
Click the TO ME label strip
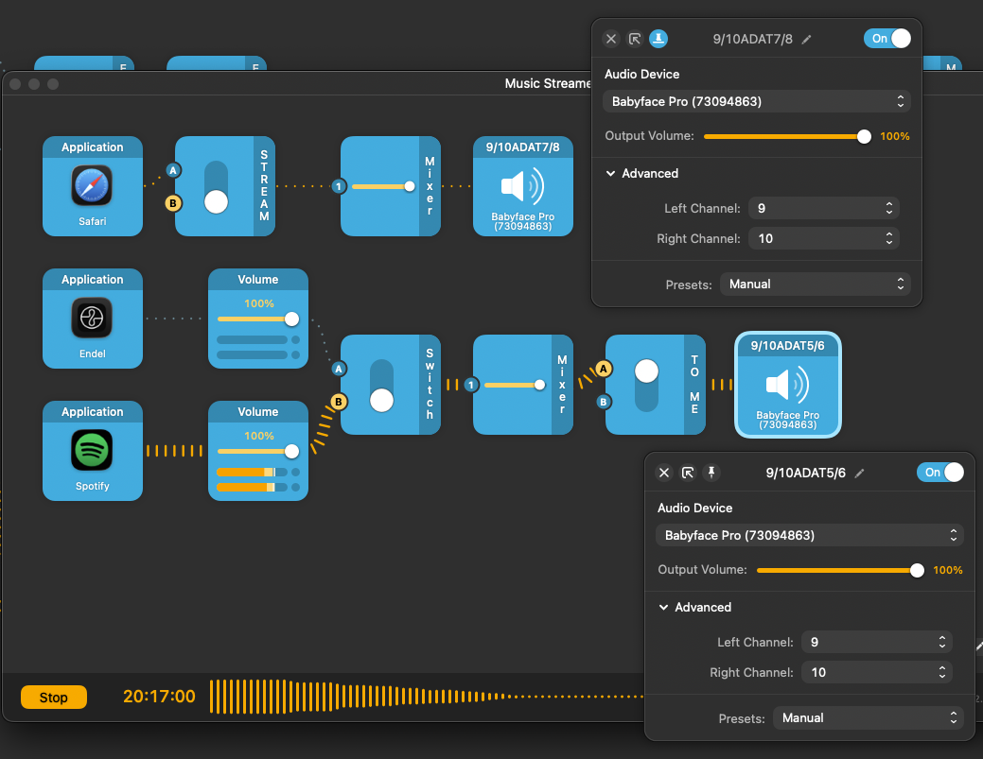694,385
